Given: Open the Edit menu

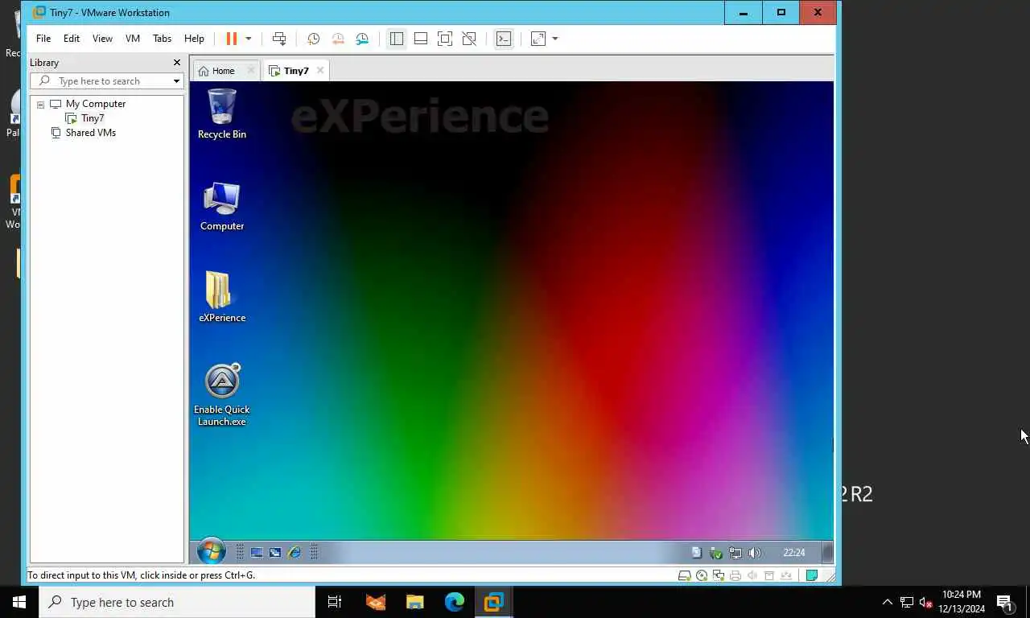Looking at the screenshot, I should 72,39.
